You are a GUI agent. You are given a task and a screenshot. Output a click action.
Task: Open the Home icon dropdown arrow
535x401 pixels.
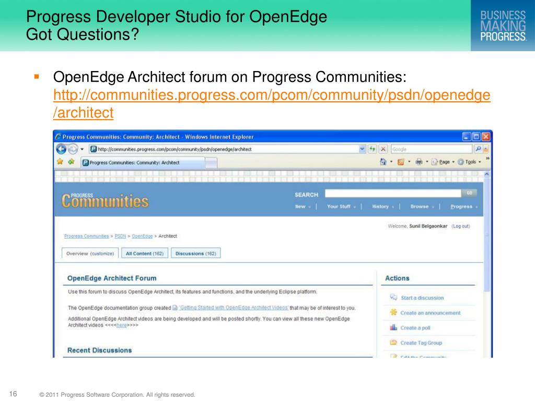391,162
